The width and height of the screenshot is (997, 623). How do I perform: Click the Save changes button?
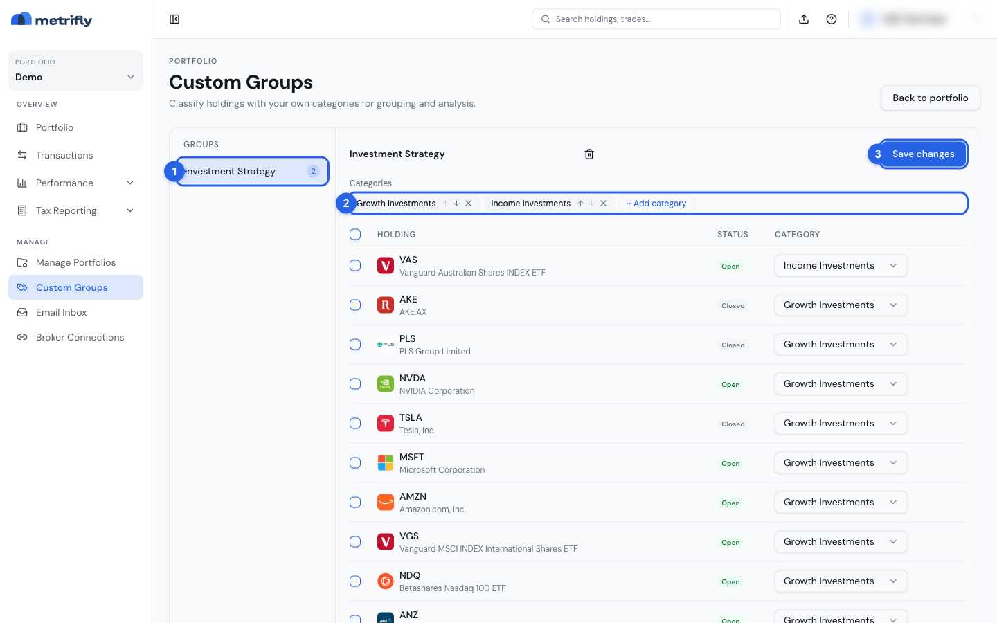[x=923, y=154]
